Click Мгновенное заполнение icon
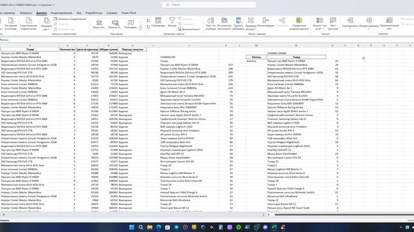The height and width of the screenshot is (232, 414). (224, 24)
